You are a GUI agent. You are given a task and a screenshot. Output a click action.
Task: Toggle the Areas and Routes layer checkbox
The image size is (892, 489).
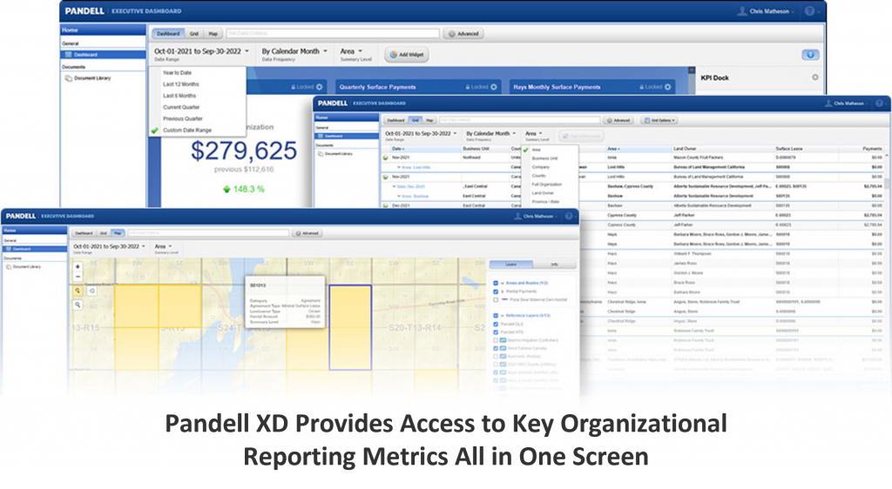[x=496, y=283]
